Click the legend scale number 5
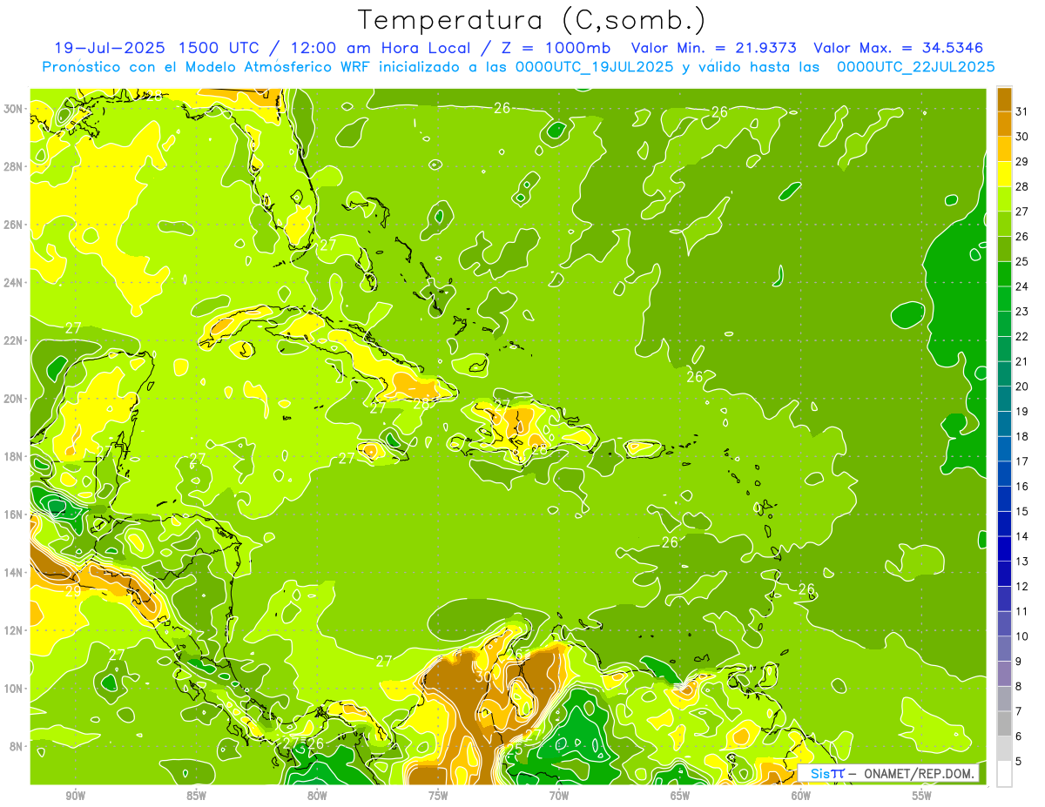1045x807 pixels. (1019, 762)
